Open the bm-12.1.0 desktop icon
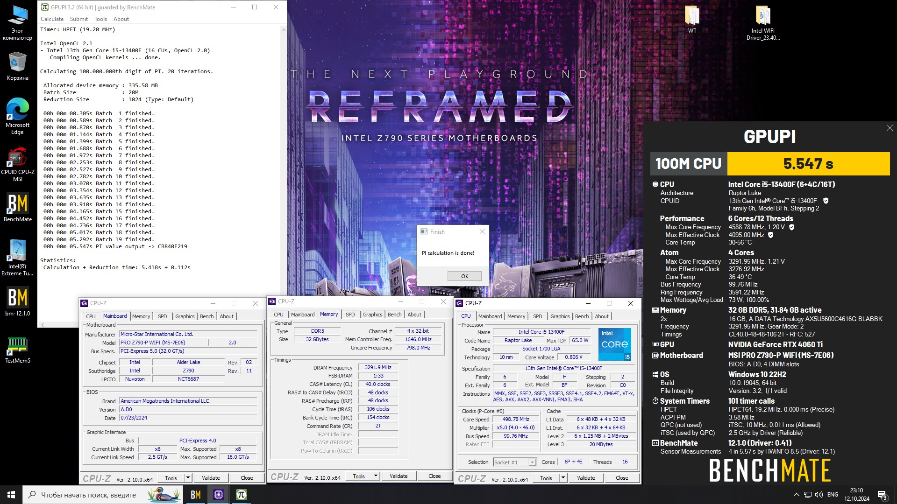Image resolution: width=897 pixels, height=504 pixels. pos(17,302)
